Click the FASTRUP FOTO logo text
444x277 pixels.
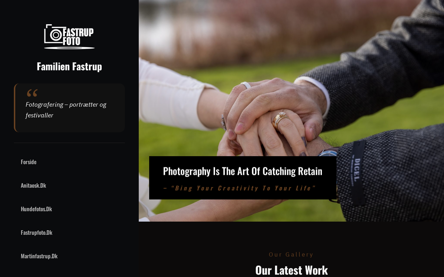point(78,37)
